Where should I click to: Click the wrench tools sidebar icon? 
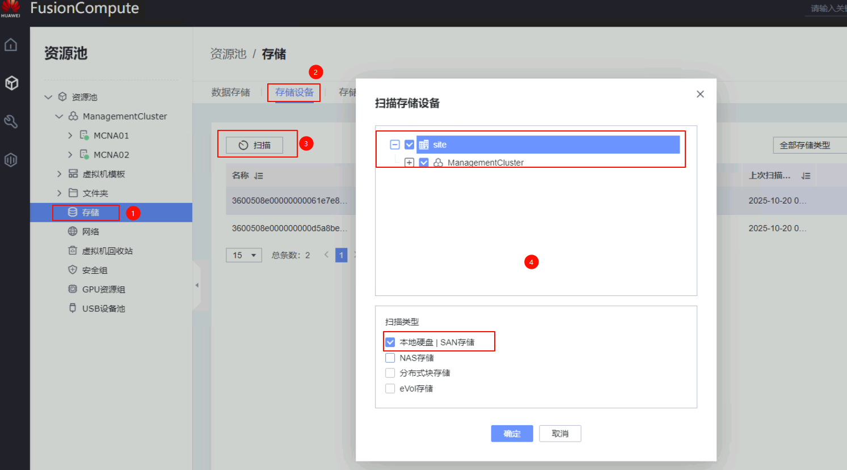11,121
